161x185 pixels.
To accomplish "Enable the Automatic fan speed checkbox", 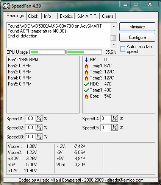I will tap(122, 49).
